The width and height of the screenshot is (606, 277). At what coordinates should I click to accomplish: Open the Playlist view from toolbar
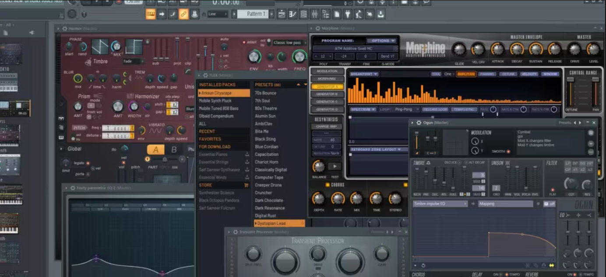point(282,14)
